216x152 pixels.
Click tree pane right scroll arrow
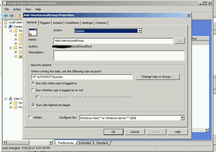pyautogui.click(x=51, y=142)
